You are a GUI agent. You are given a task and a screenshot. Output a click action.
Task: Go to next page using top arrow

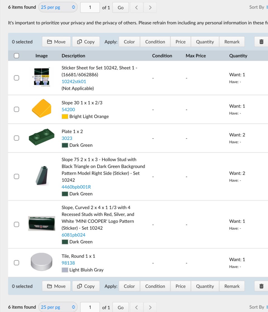150,8
